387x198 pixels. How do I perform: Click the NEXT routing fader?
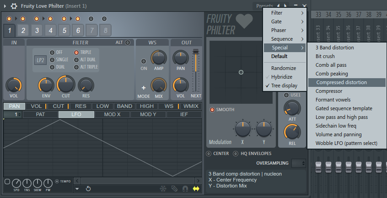click(x=196, y=70)
